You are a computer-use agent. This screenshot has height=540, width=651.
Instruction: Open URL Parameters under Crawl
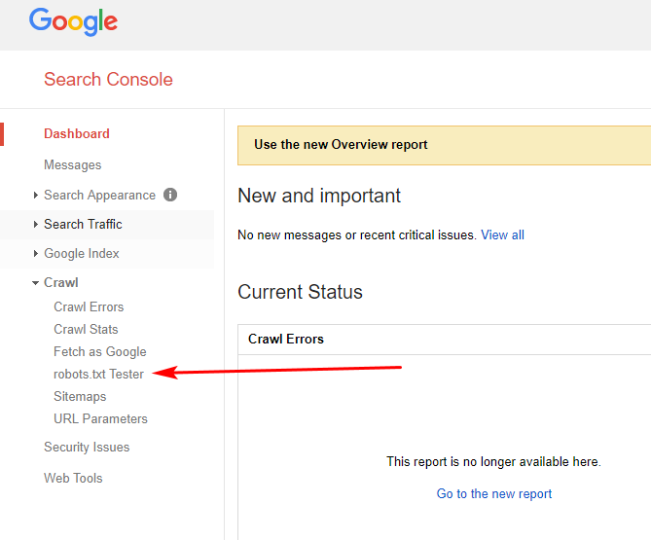(100, 418)
